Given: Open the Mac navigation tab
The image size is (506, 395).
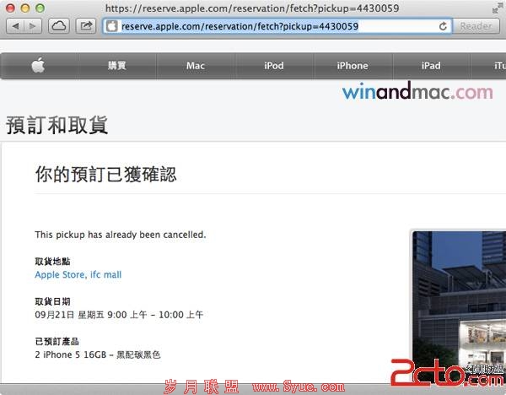Looking at the screenshot, I should click(x=196, y=66).
